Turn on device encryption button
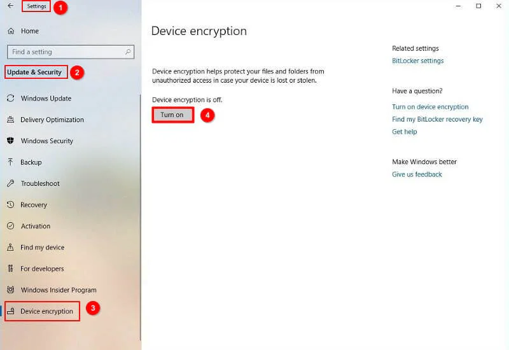509x350 pixels. 172,115
